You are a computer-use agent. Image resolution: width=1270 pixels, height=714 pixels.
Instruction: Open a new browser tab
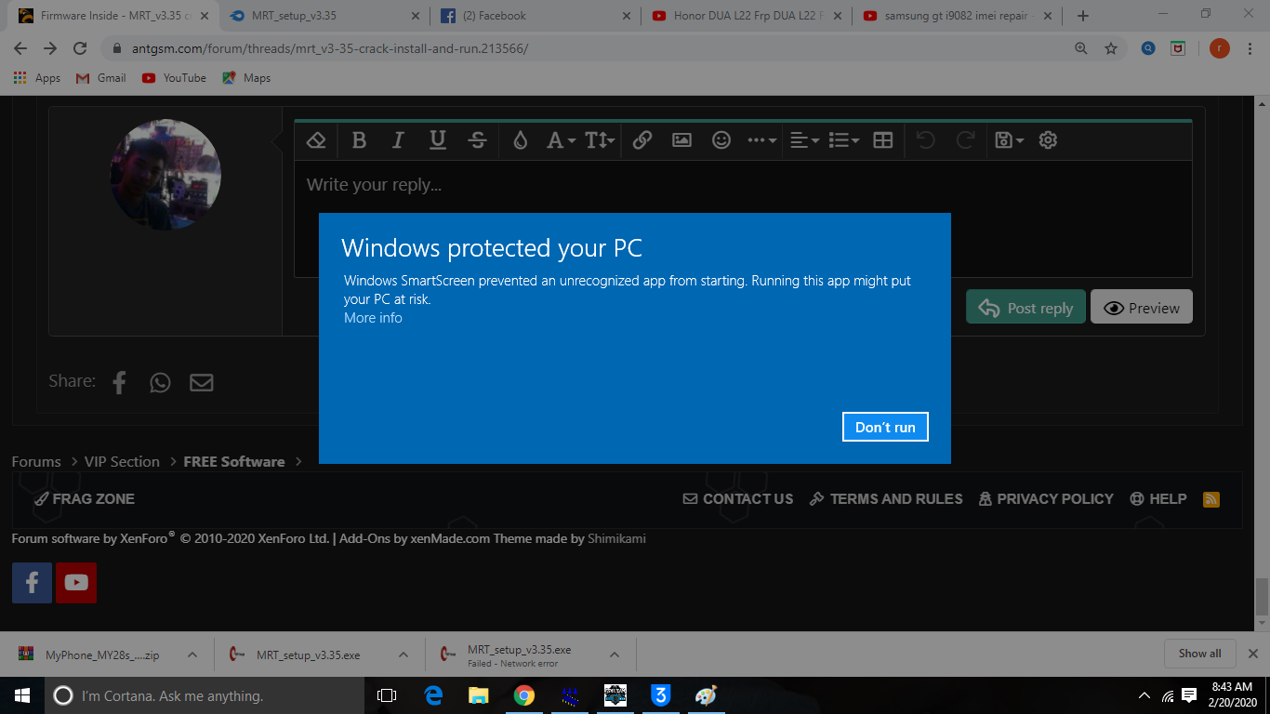point(1082,16)
